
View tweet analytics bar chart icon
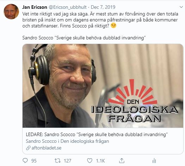154,161
